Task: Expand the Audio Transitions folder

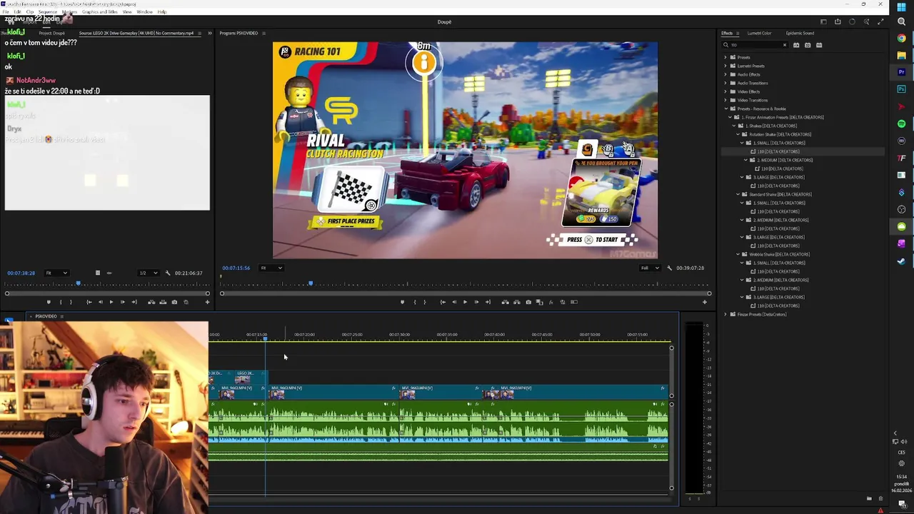Action: (x=725, y=83)
